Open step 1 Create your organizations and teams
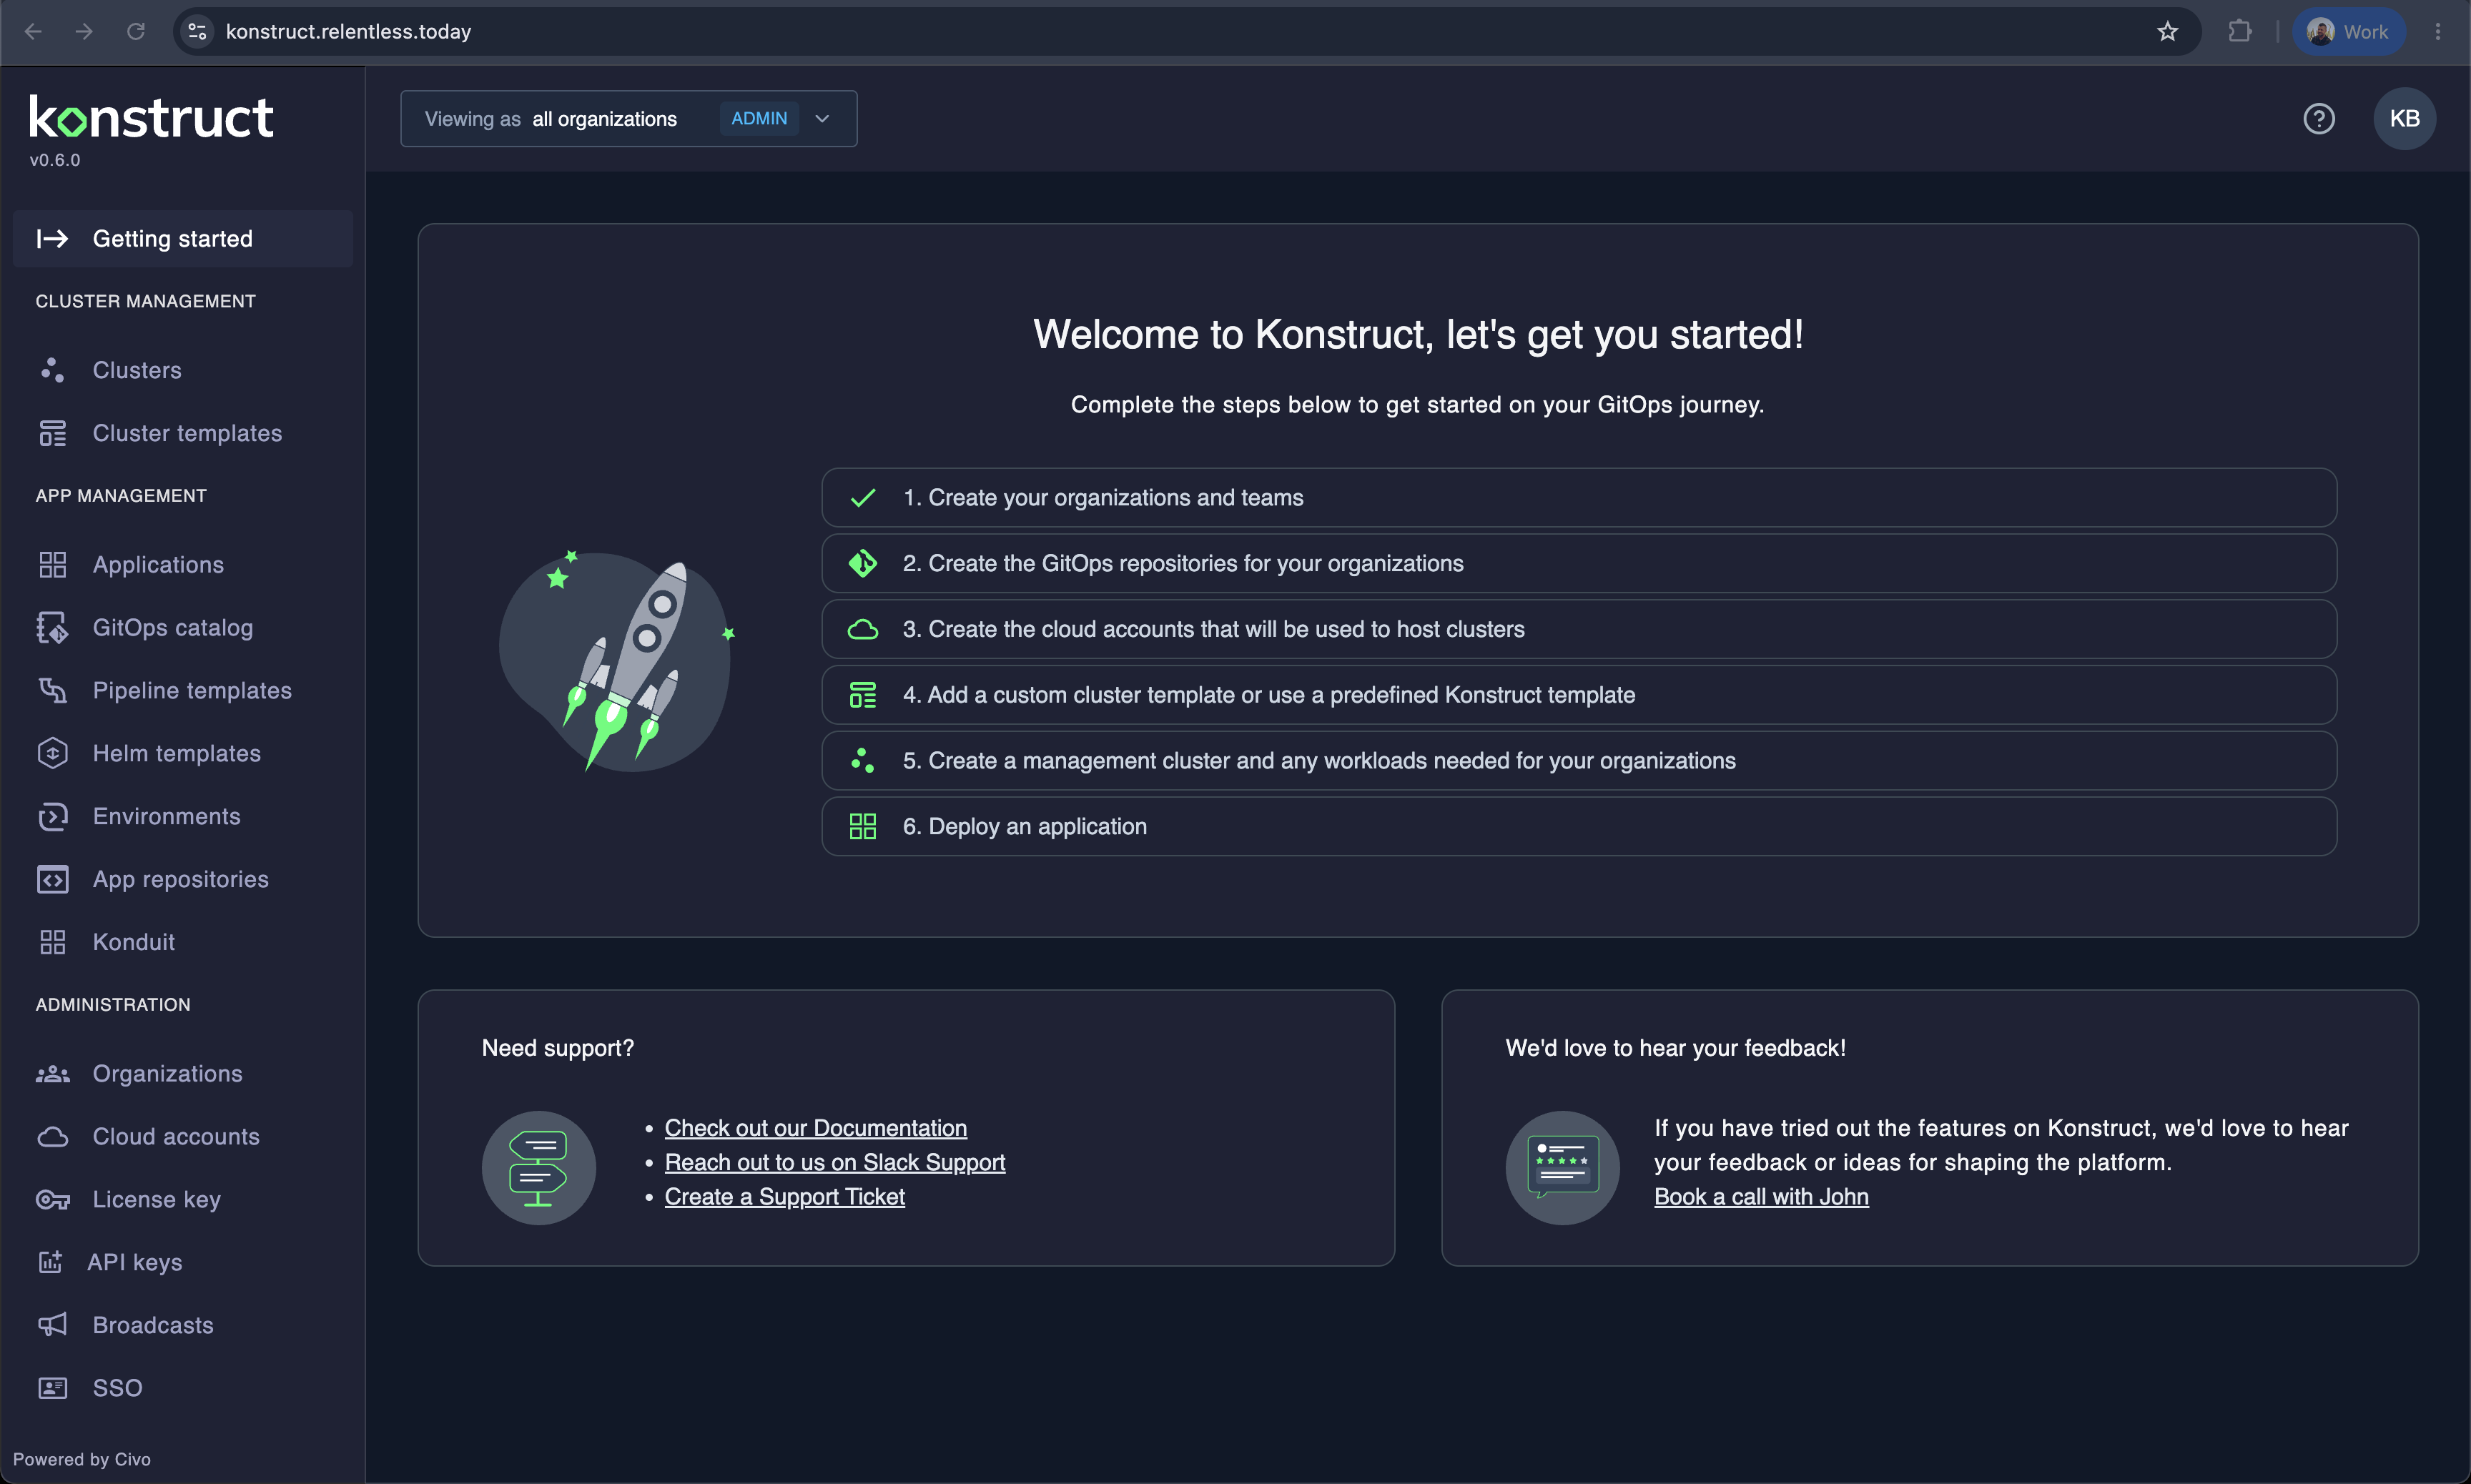This screenshot has width=2471, height=1484. tap(1579, 498)
